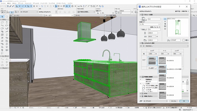
Task: Click the Pick Up Parameters eyedropper
Action: click(11, 6)
